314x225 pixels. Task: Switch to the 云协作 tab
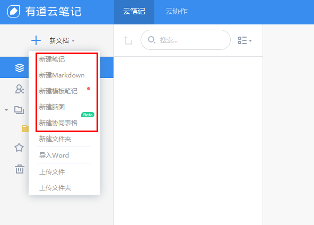click(x=176, y=12)
